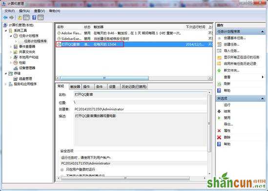Click the Back arrow toolbar icon
The width and height of the screenshot is (268, 191).
pyautogui.click(x=5, y=18)
